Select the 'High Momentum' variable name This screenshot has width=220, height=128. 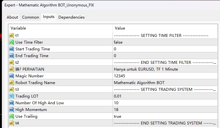31,110
